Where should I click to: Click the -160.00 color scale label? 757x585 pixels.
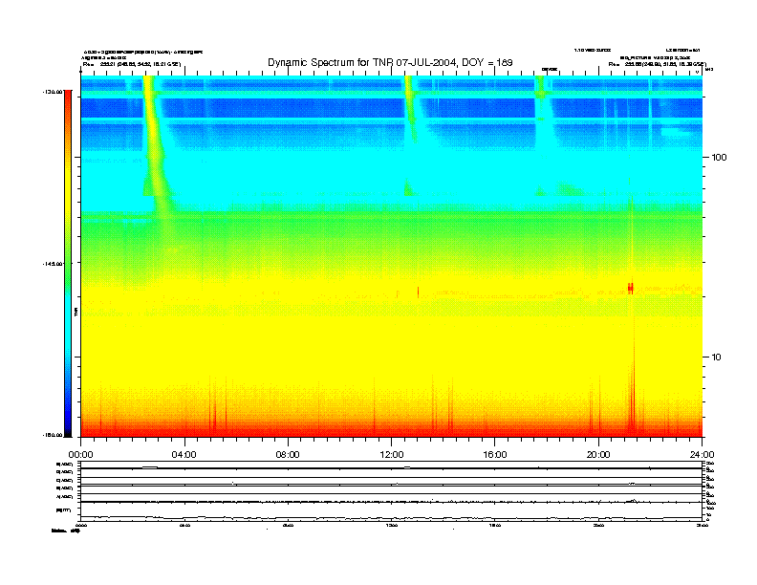pyautogui.click(x=54, y=435)
